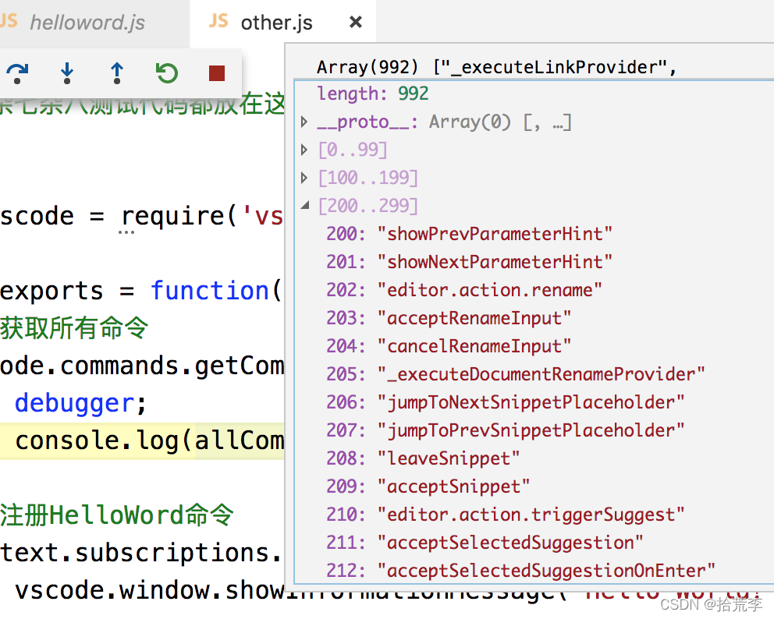
Task: Select item 209 acceptSnippet
Action: click(428, 486)
